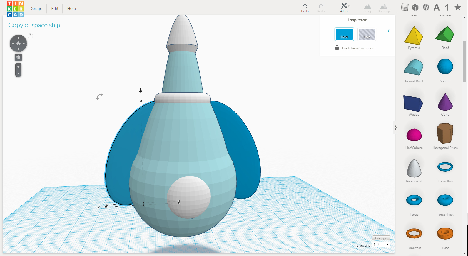Click the rotate handle curved arrow

(99, 96)
